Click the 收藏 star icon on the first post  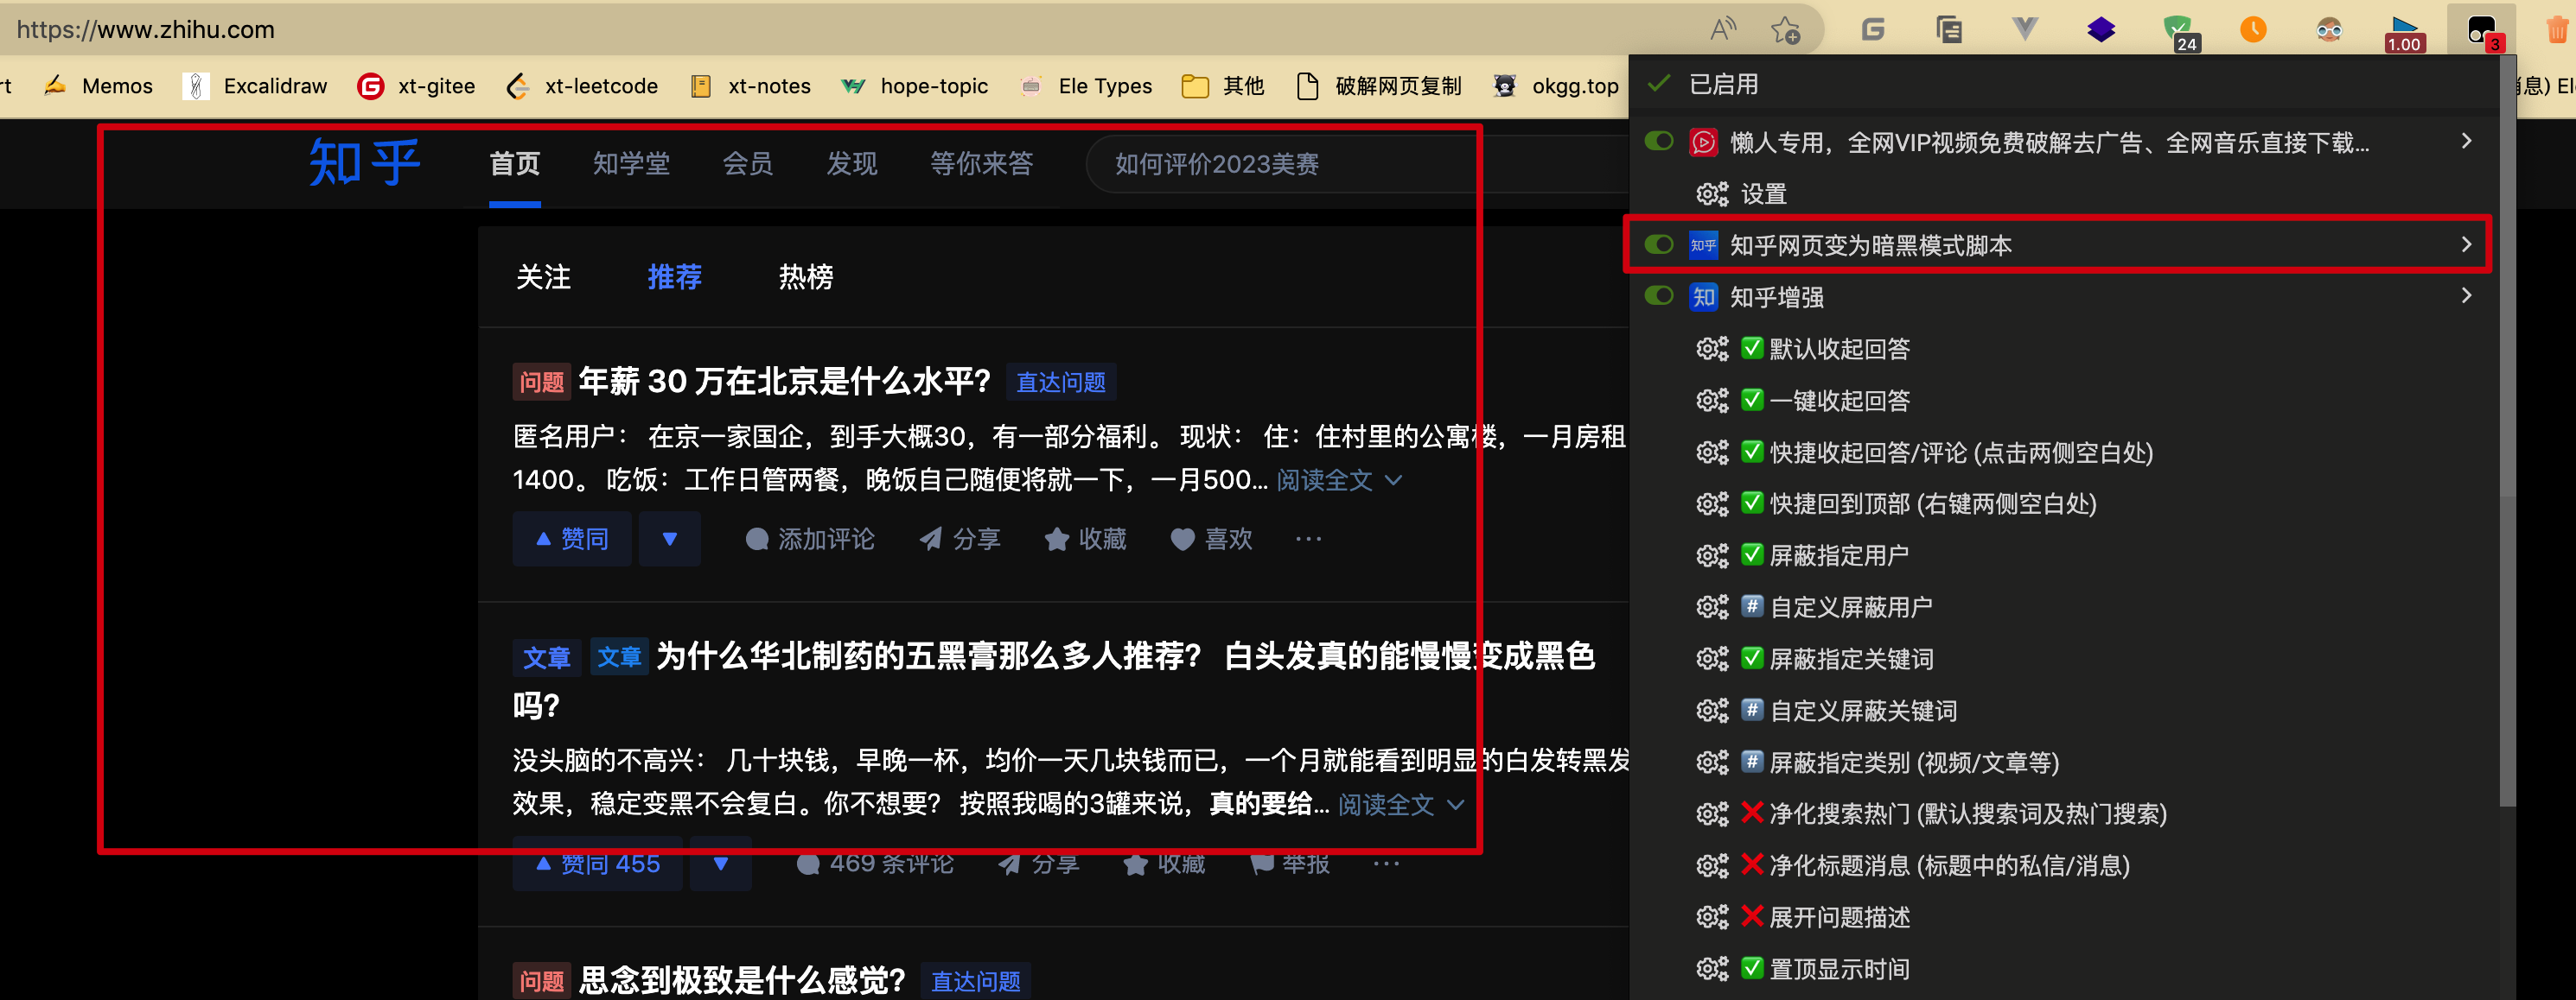(x=1057, y=540)
